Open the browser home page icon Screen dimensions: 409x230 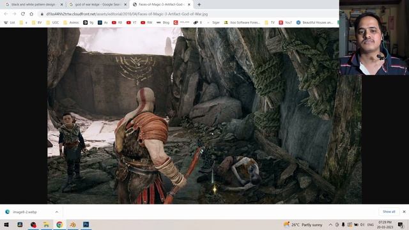tap(31, 14)
